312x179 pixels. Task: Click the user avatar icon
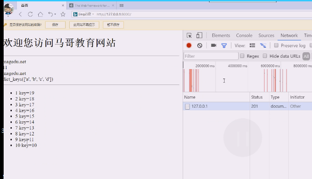click(8, 9)
